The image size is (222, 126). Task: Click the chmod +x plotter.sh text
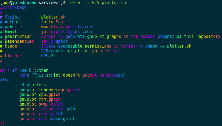168,46
